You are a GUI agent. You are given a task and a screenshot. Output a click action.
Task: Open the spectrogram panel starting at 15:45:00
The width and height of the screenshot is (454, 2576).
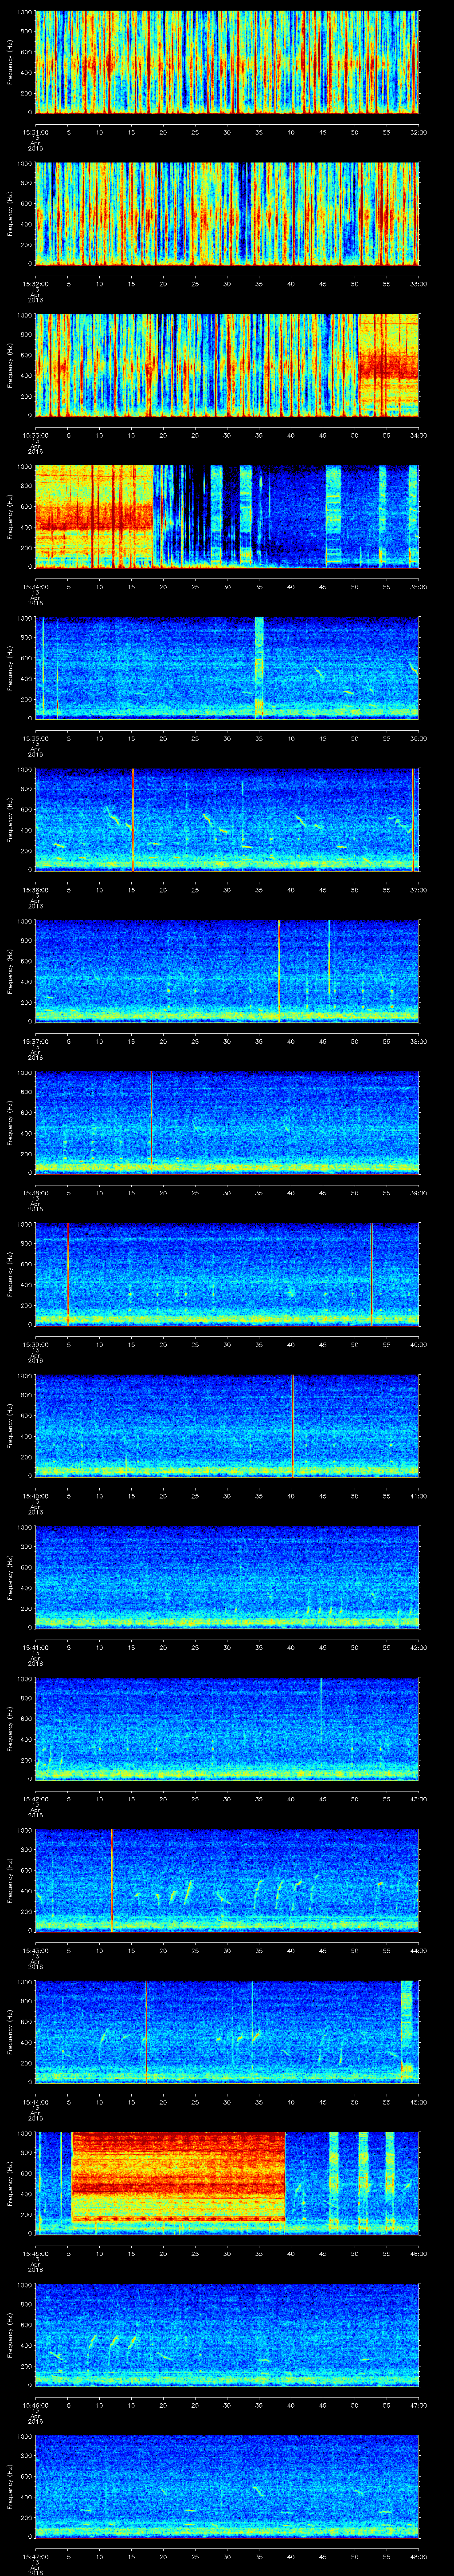(227, 2183)
